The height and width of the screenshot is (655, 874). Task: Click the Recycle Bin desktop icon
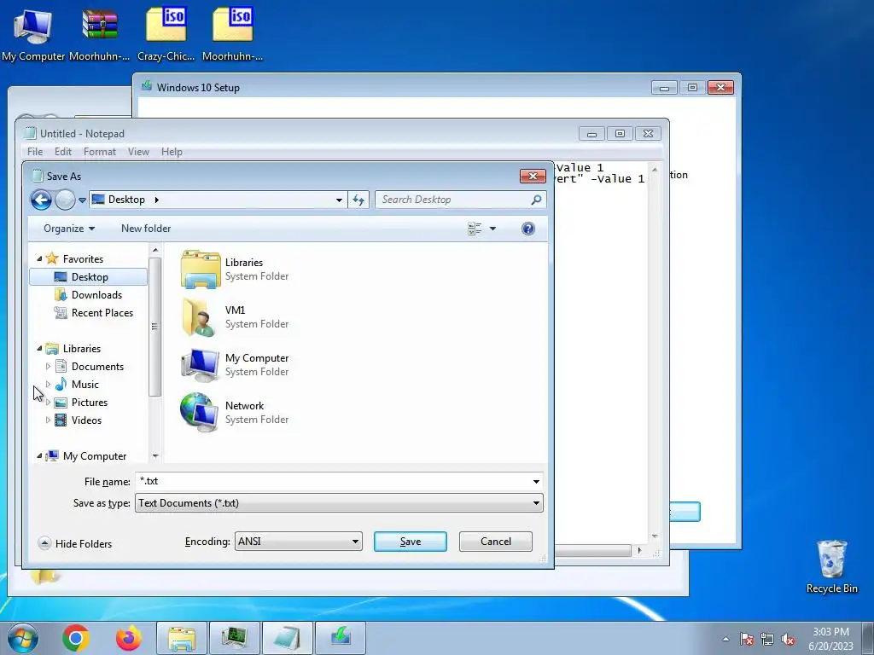click(831, 566)
